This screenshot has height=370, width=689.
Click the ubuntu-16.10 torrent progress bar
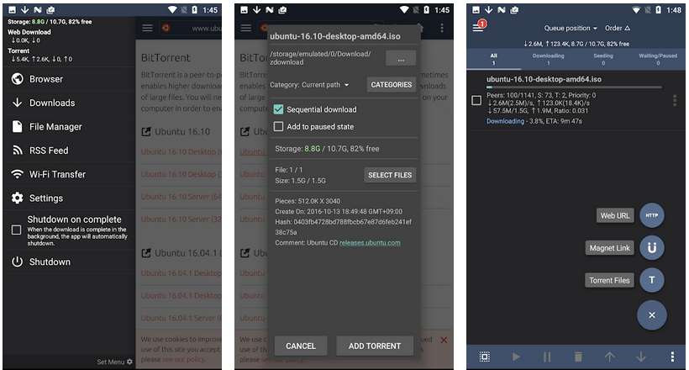click(x=573, y=87)
